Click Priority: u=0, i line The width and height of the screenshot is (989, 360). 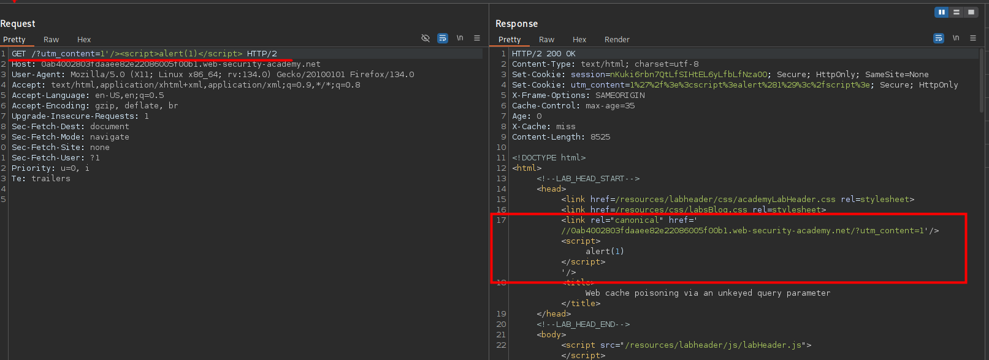[x=50, y=168]
